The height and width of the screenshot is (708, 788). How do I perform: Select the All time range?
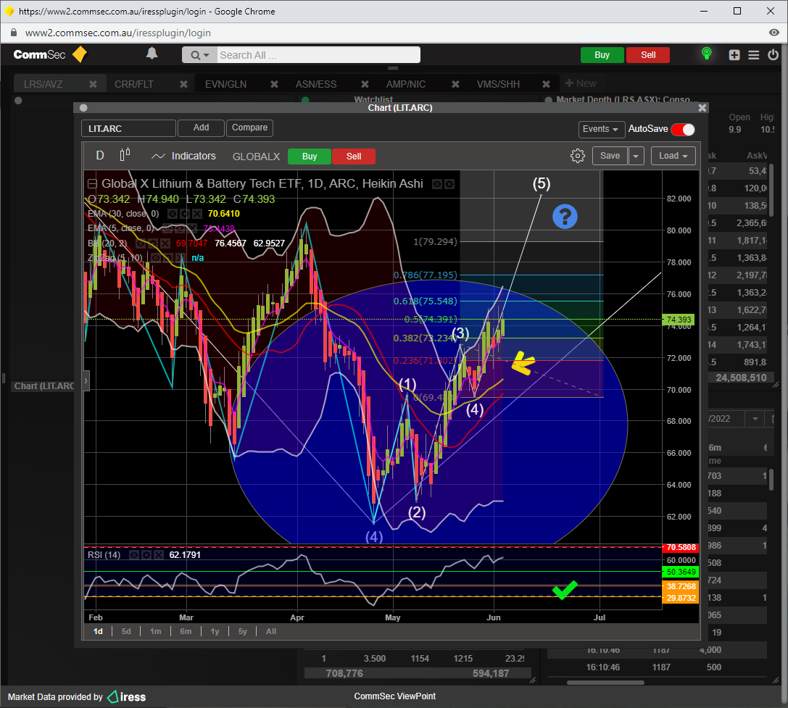[271, 631]
